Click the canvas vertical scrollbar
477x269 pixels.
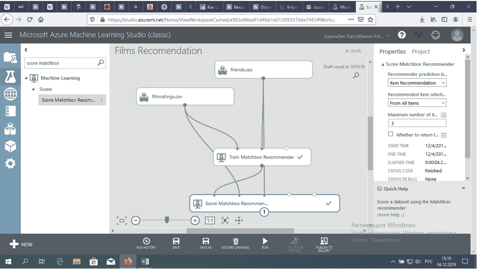click(370, 143)
